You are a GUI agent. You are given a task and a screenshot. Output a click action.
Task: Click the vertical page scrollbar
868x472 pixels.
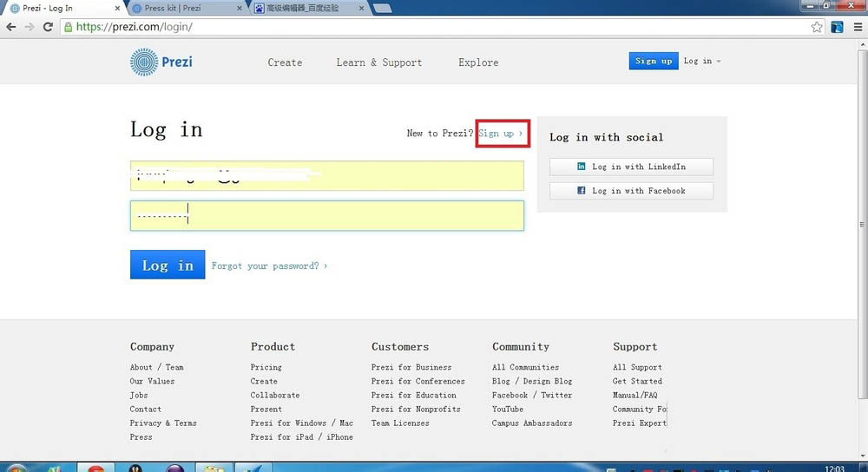tap(863, 224)
